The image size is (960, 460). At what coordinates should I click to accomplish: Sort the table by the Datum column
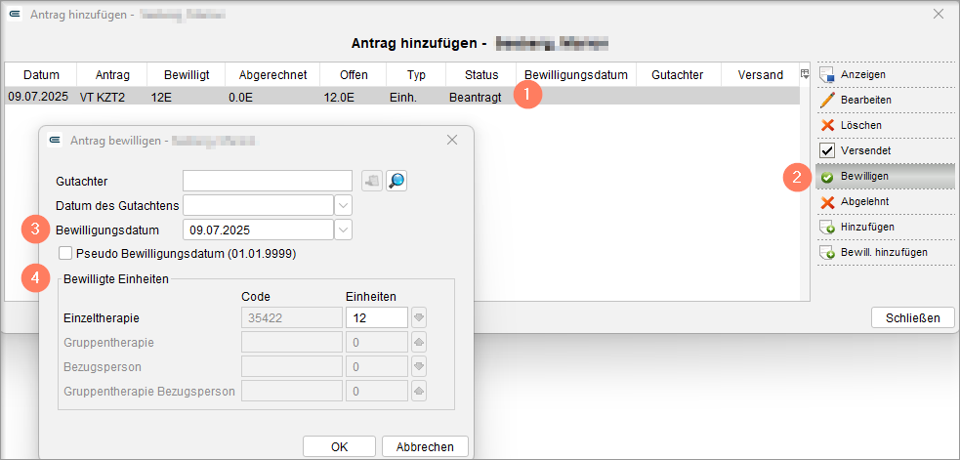click(41, 75)
